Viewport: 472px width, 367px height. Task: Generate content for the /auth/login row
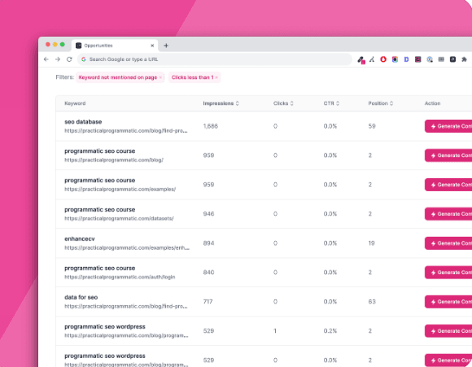tap(448, 272)
